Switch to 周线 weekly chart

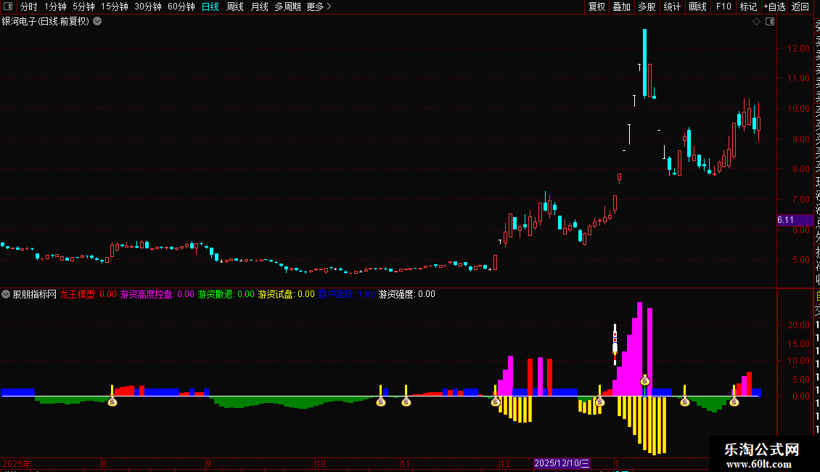(x=235, y=7)
